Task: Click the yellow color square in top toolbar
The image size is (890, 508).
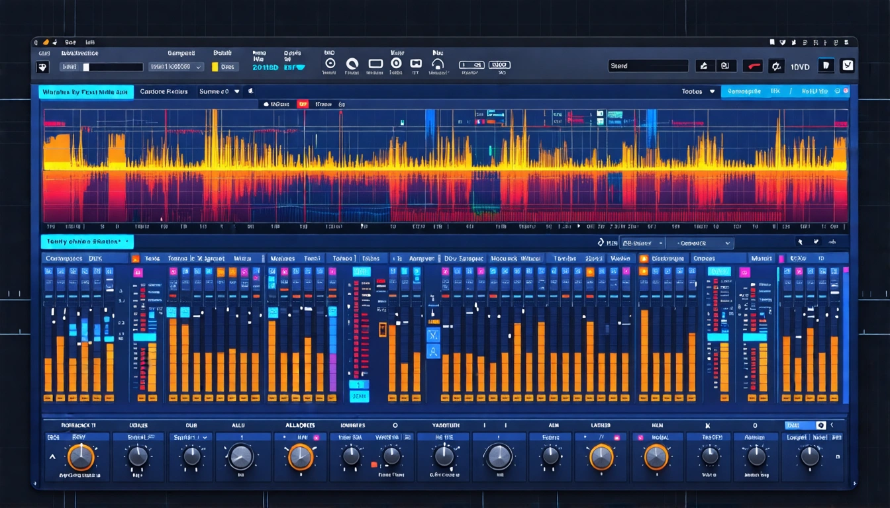Action: tap(215, 67)
